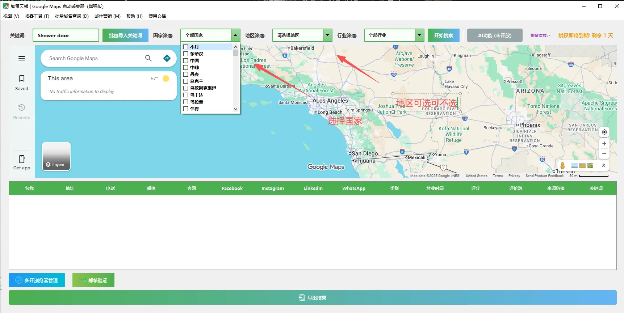This screenshot has width=624, height=313.
Task: Click the blue Directions diamond icon
Action: [x=167, y=58]
